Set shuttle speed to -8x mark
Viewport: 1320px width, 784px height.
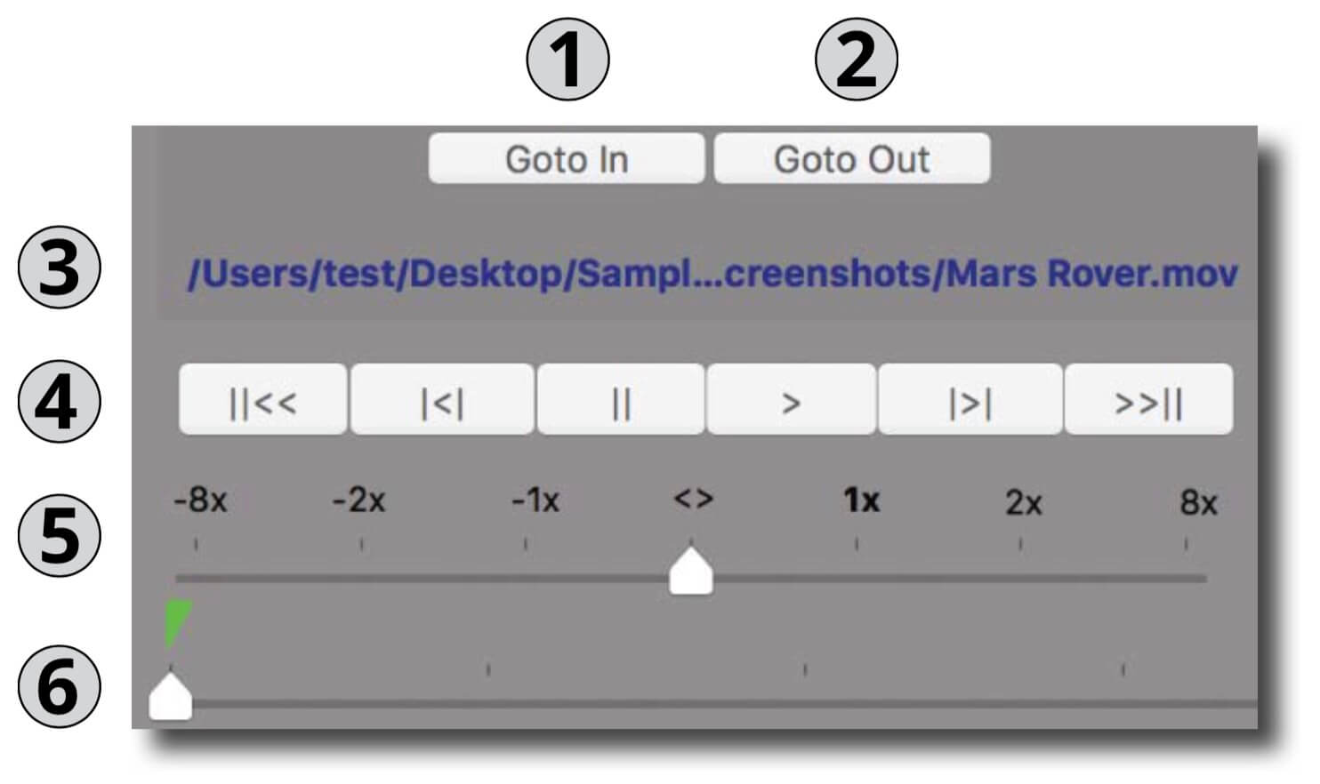point(200,500)
